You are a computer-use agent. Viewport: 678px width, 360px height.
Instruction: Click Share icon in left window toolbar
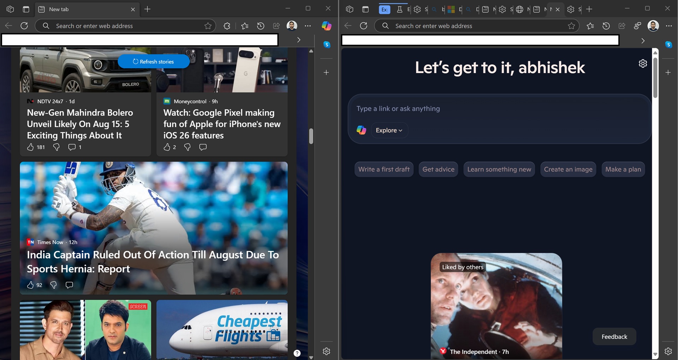click(x=276, y=26)
